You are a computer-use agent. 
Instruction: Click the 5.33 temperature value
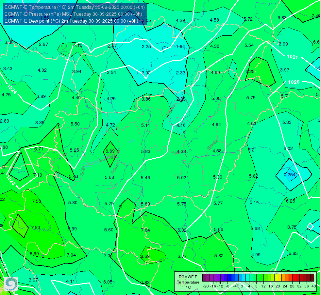(x=287, y=122)
